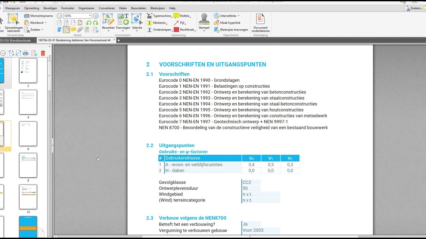Select page 2 thumbnail

tap(28, 71)
